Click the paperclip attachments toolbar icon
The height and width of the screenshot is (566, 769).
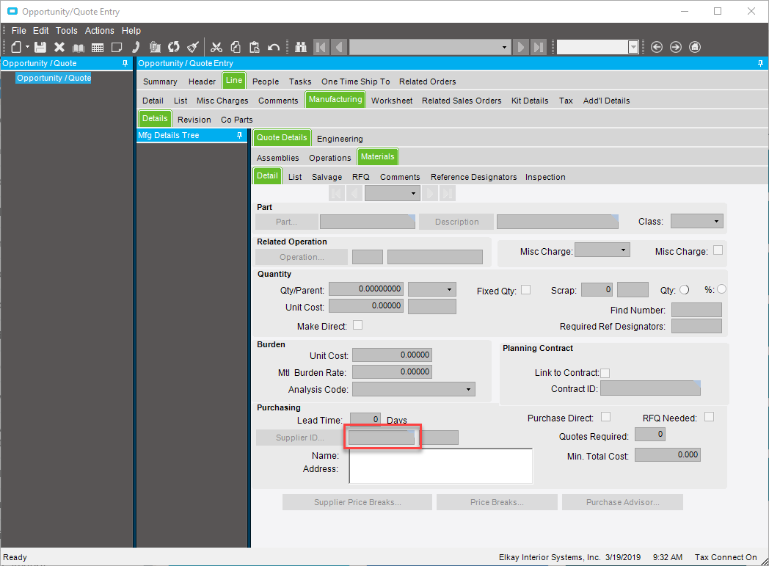(155, 47)
